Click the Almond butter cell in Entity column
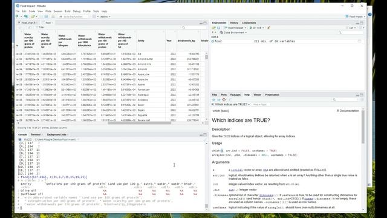Viewport: 387px width, 218px height. tap(145, 59)
